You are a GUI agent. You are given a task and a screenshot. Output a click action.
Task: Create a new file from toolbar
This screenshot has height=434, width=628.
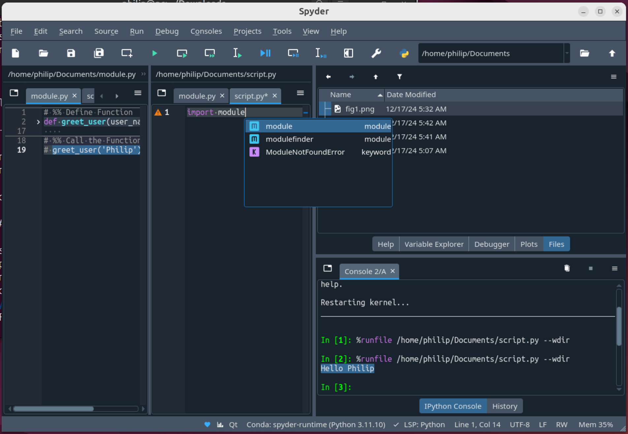tap(16, 53)
